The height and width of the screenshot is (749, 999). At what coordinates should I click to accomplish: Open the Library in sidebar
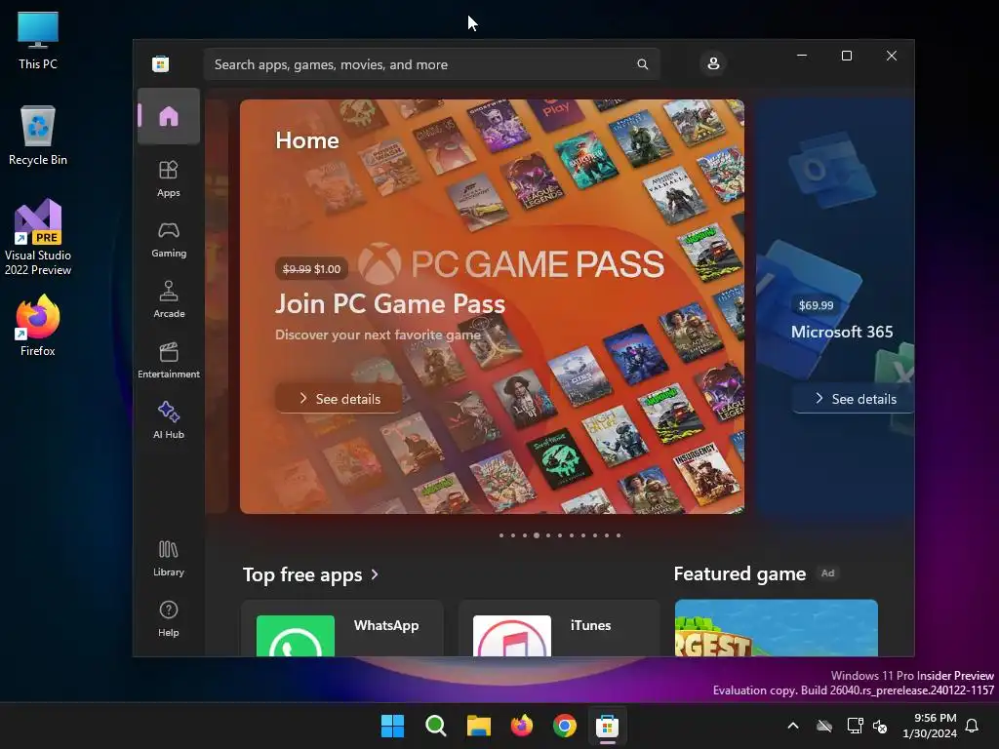tap(169, 559)
